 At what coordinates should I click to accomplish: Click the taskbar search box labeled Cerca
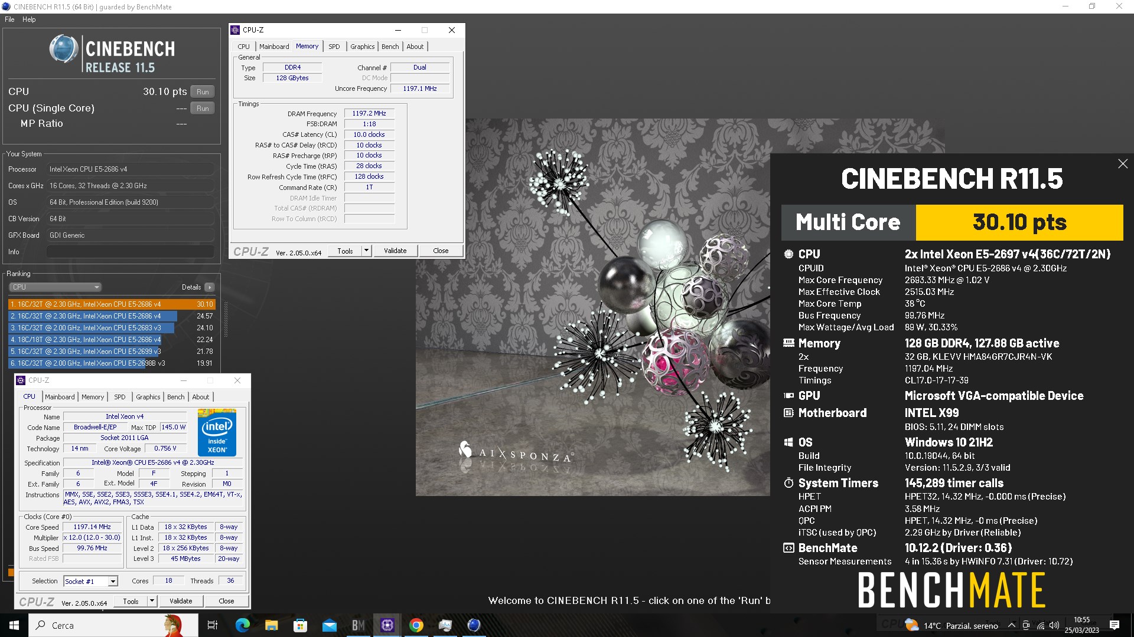click(113, 625)
